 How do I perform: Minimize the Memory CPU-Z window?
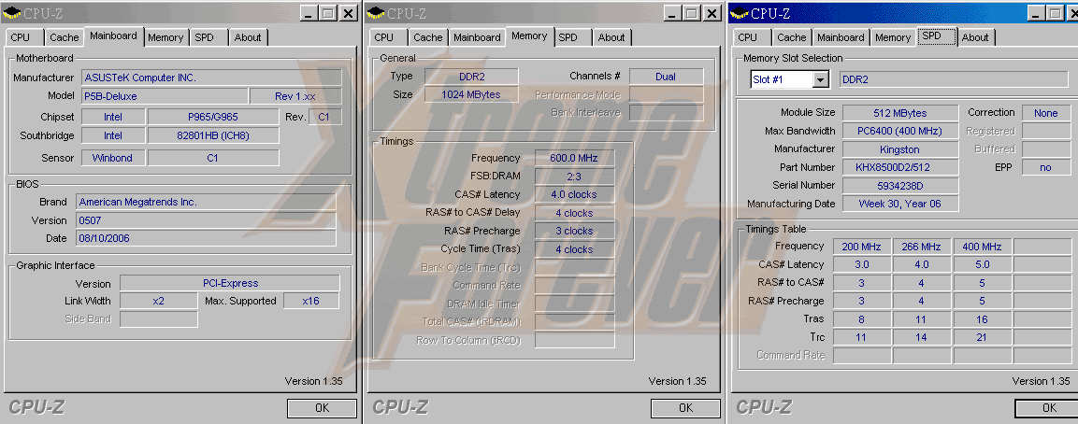pyautogui.click(x=672, y=13)
